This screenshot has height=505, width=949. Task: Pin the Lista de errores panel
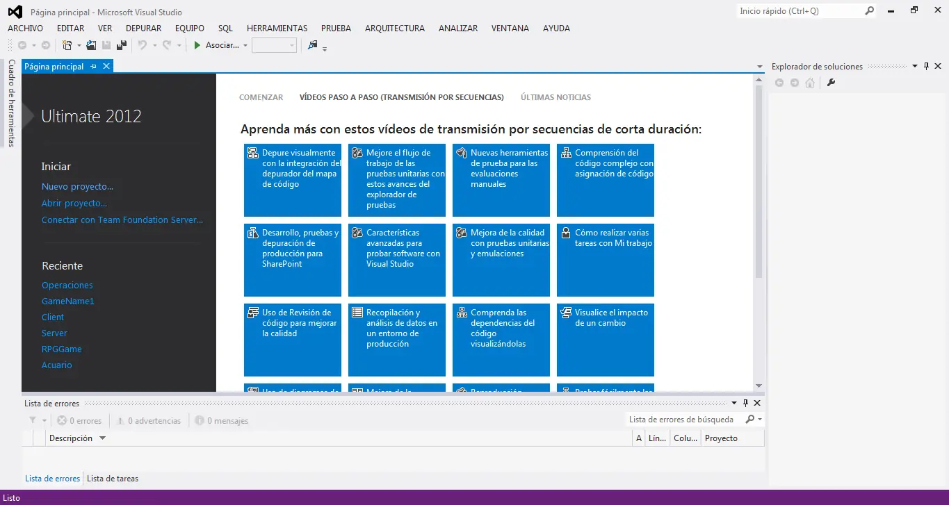pyautogui.click(x=745, y=403)
